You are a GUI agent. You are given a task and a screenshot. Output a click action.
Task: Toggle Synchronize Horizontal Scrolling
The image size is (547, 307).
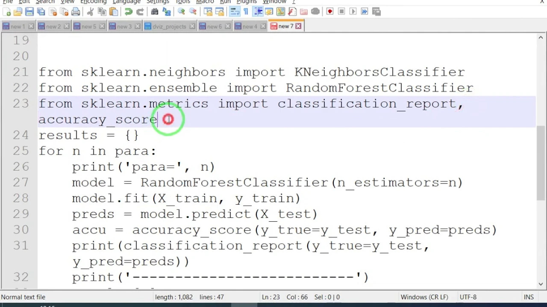tap(219, 12)
